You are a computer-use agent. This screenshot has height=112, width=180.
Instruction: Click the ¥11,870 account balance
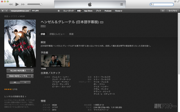tap(35, 11)
